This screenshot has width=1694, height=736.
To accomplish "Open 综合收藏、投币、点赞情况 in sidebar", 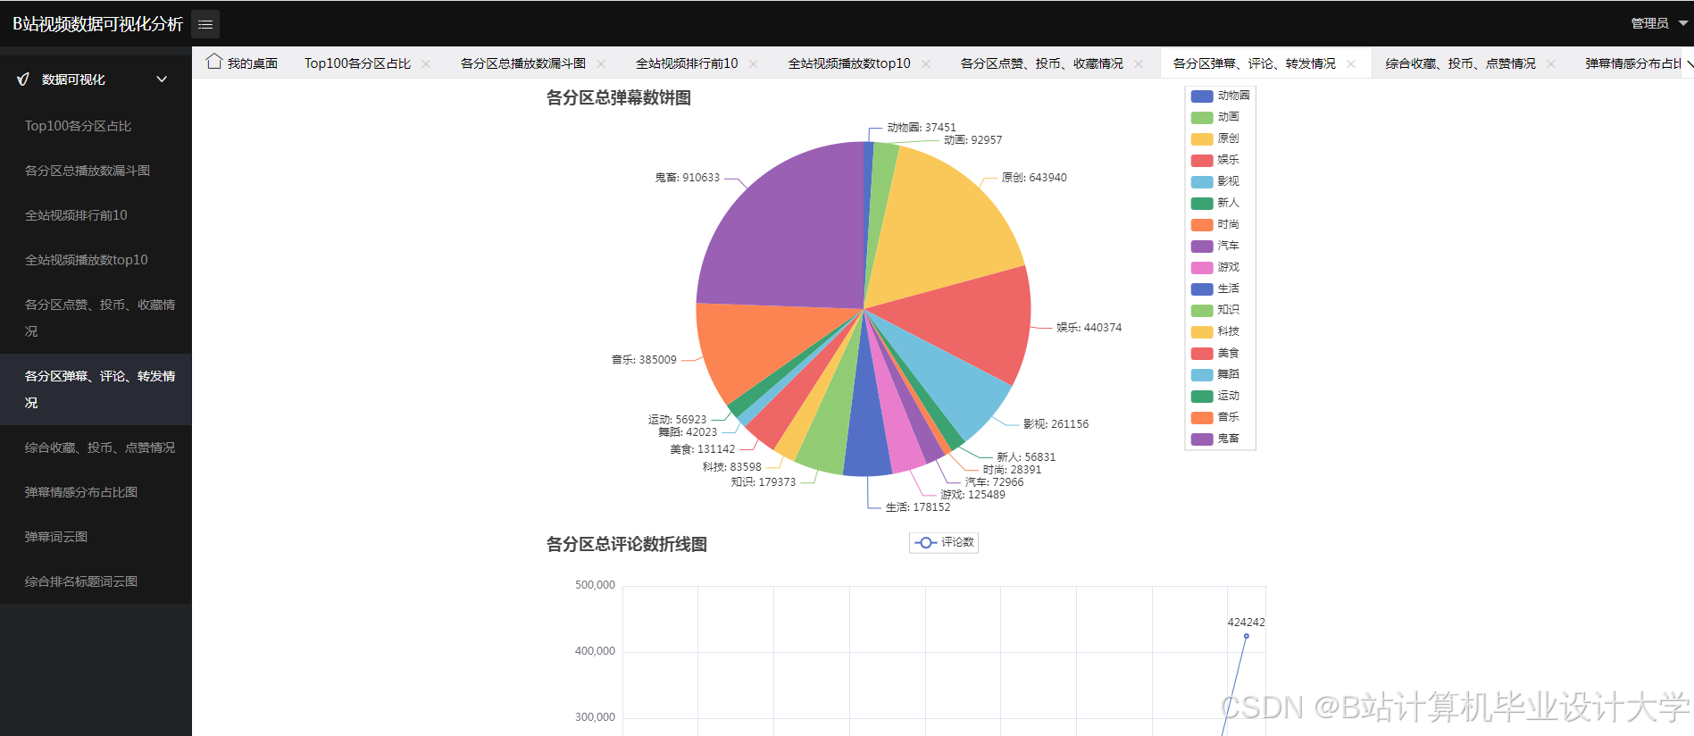I will click(96, 447).
